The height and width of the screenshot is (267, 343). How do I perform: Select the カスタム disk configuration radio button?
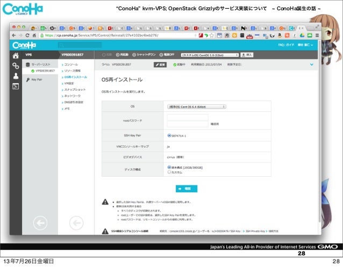[x=169, y=172]
